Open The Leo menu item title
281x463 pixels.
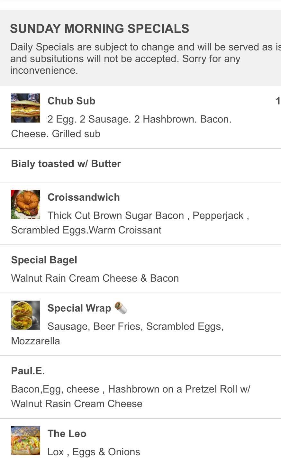point(67,433)
